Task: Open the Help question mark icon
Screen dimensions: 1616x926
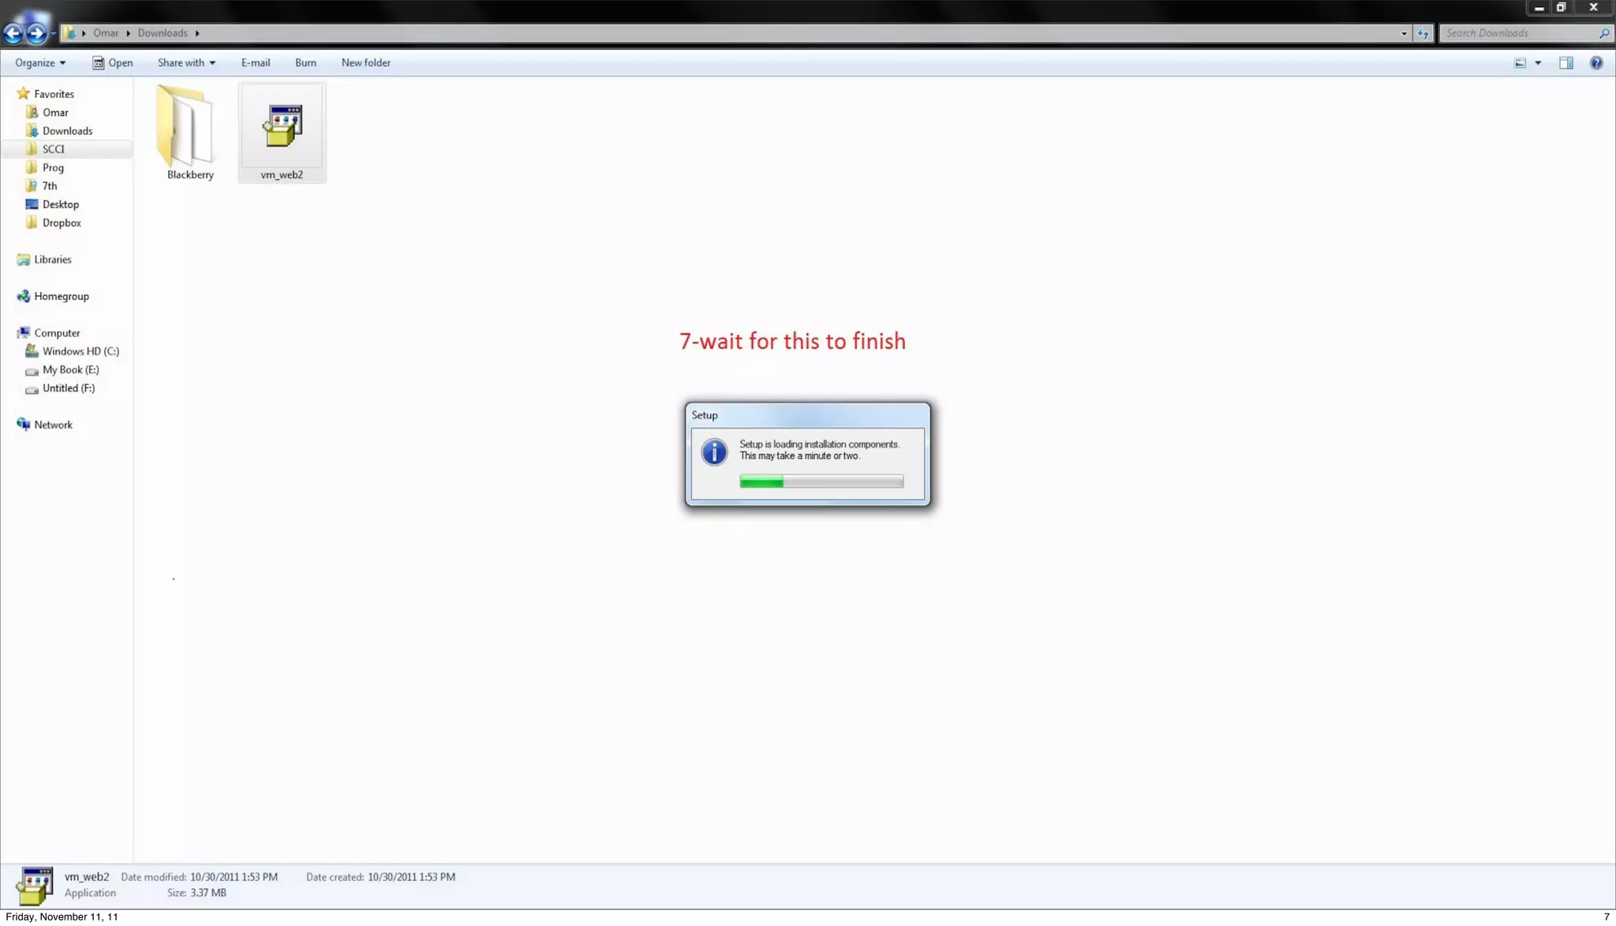Action: (1595, 63)
